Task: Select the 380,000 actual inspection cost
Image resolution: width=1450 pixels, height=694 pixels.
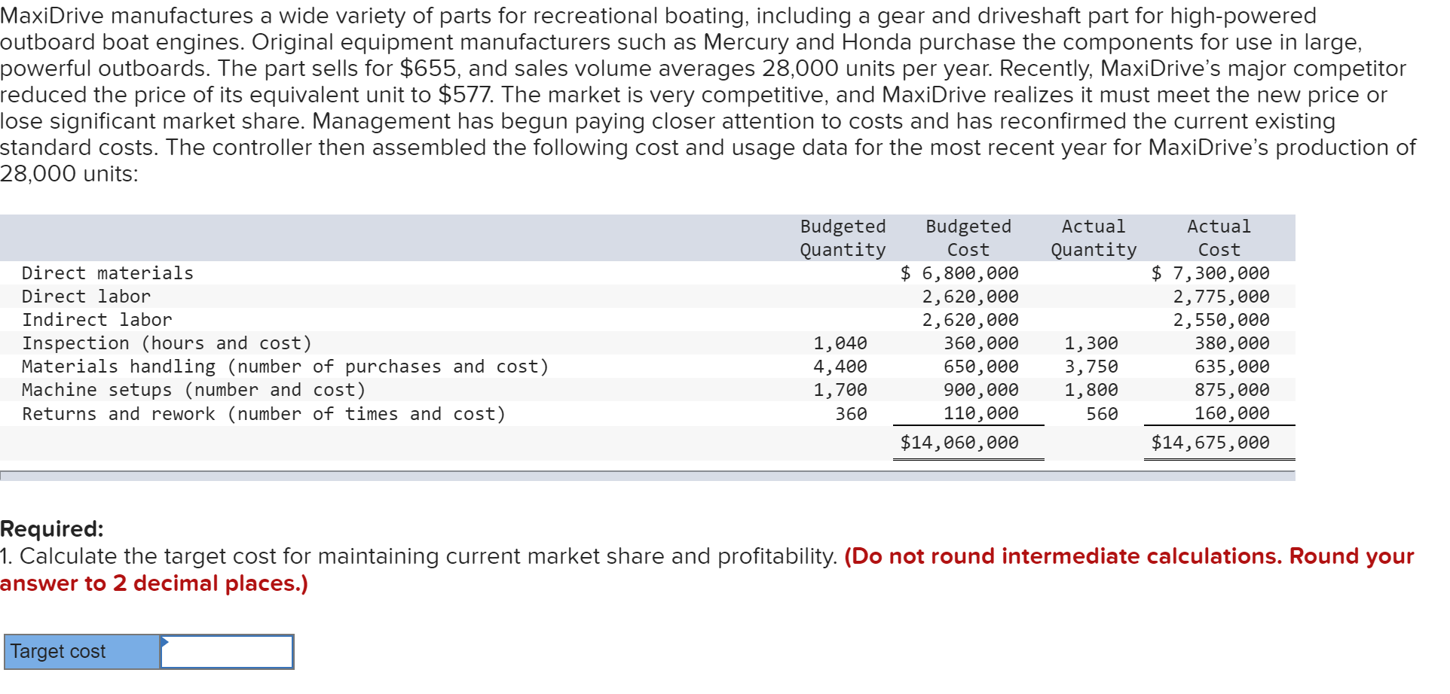Action: point(1232,343)
